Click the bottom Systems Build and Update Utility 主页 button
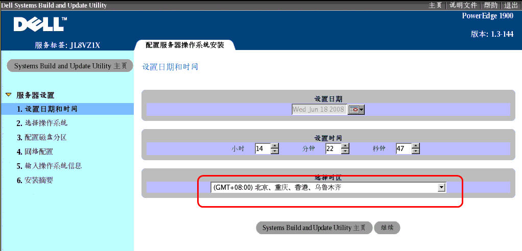 314,228
